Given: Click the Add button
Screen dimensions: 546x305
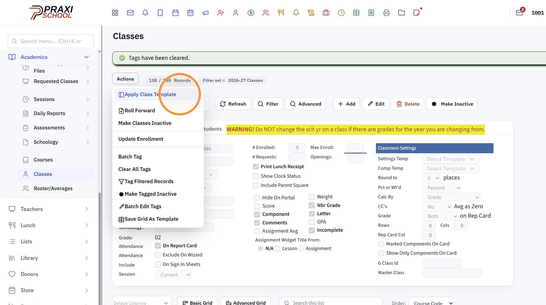Looking at the screenshot, I should click(347, 104).
